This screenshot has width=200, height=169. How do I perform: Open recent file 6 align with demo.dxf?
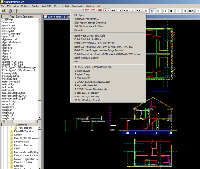[86, 85]
